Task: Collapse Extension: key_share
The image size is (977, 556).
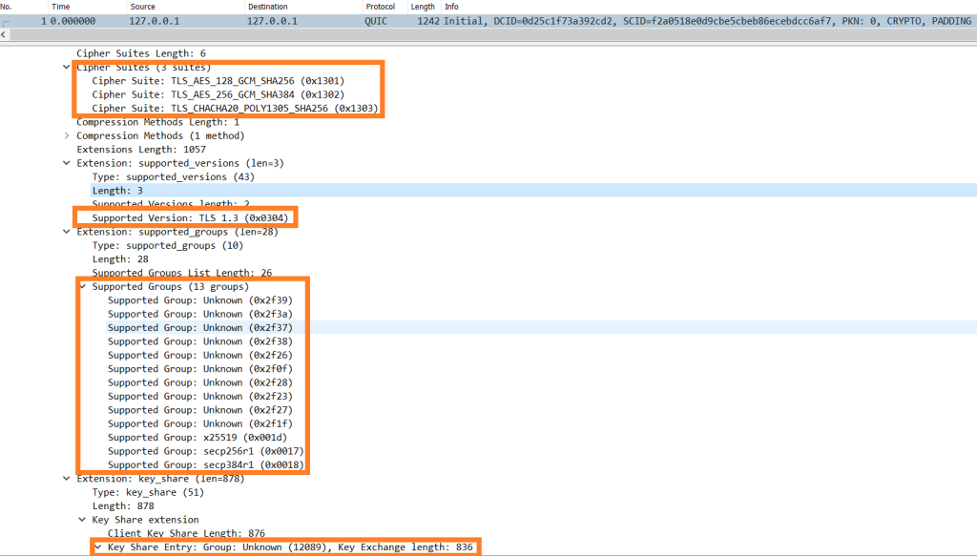Action: [x=66, y=478]
